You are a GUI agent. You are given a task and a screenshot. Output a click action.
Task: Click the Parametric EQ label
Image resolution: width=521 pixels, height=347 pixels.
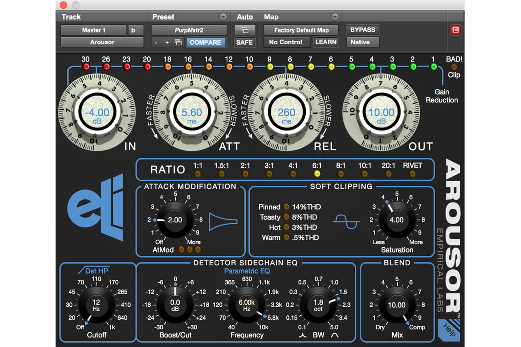click(x=247, y=272)
